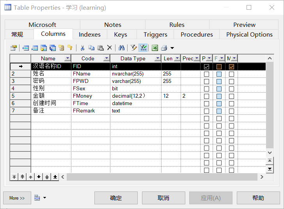Toggle primary key checkbox for FID
The image size is (284, 209).
click(x=206, y=67)
